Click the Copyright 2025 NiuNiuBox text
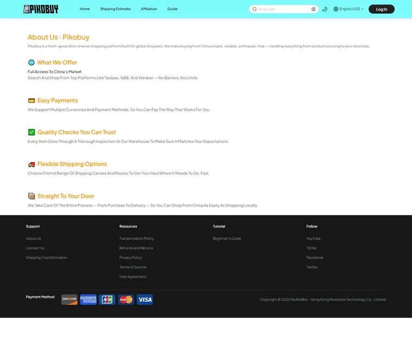412x347 pixels. coord(323,299)
